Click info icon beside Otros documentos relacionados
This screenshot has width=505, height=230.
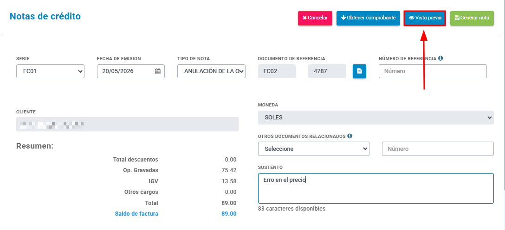350,136
